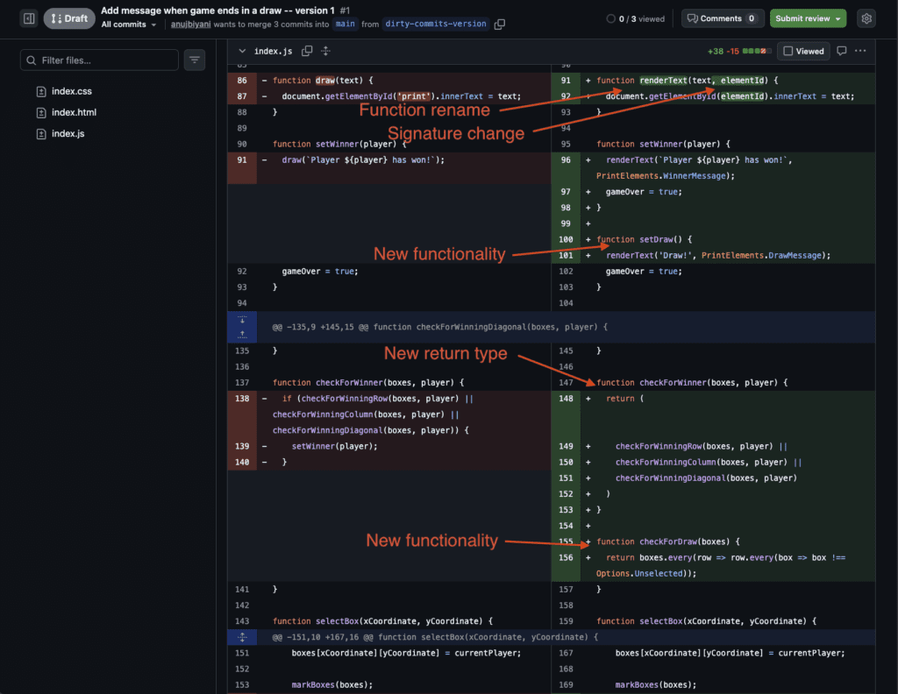Add a comment on index.js file

[841, 51]
